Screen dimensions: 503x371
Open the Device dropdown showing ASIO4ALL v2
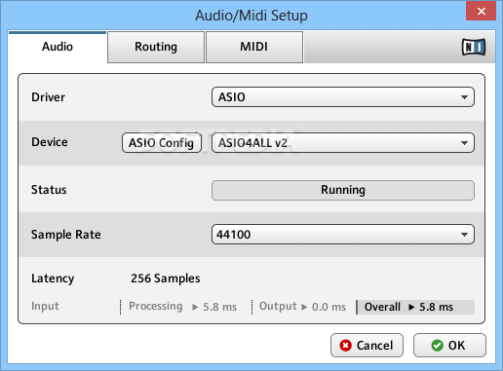343,143
